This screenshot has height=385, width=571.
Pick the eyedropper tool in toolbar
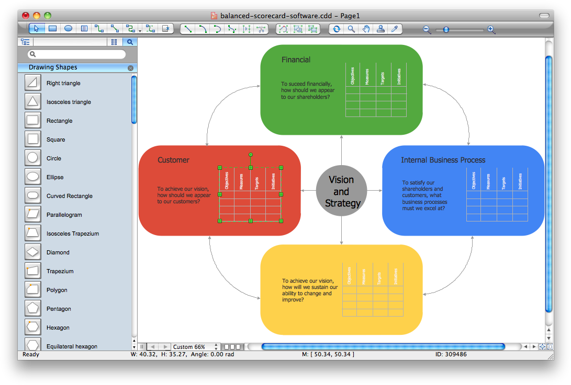click(395, 29)
